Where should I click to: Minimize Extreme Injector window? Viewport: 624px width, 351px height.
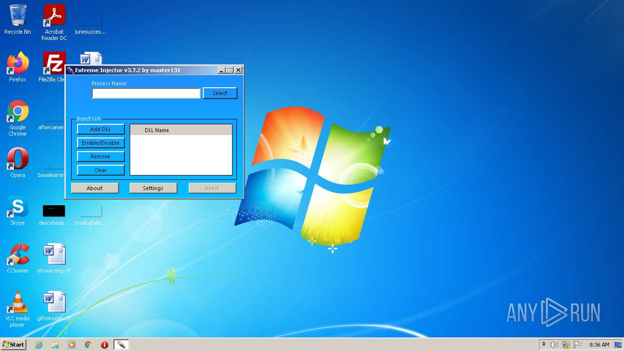click(x=221, y=70)
